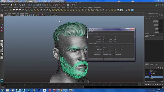This screenshot has width=164, height=92.
Task: Click rightmost layer editor toolbar icon
Action: tap(162, 68)
